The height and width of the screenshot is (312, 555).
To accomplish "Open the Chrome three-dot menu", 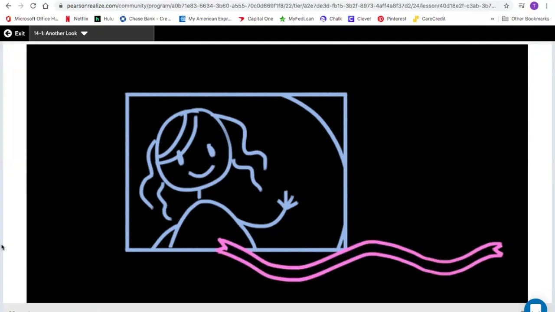I will 547,6.
